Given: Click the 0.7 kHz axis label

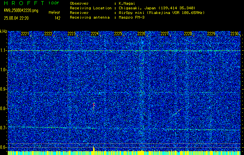Looking at the screenshot, I should click(x=3, y=128).
